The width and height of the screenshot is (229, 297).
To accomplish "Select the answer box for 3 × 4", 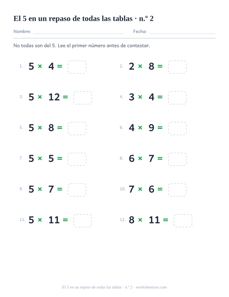I will 177,98.
